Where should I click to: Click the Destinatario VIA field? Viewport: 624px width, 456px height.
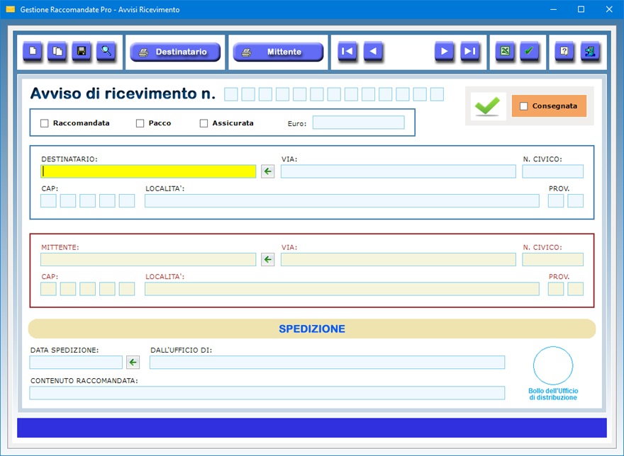399,171
